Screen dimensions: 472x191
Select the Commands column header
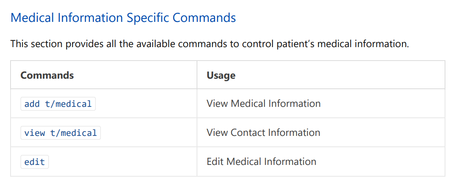[x=47, y=75]
